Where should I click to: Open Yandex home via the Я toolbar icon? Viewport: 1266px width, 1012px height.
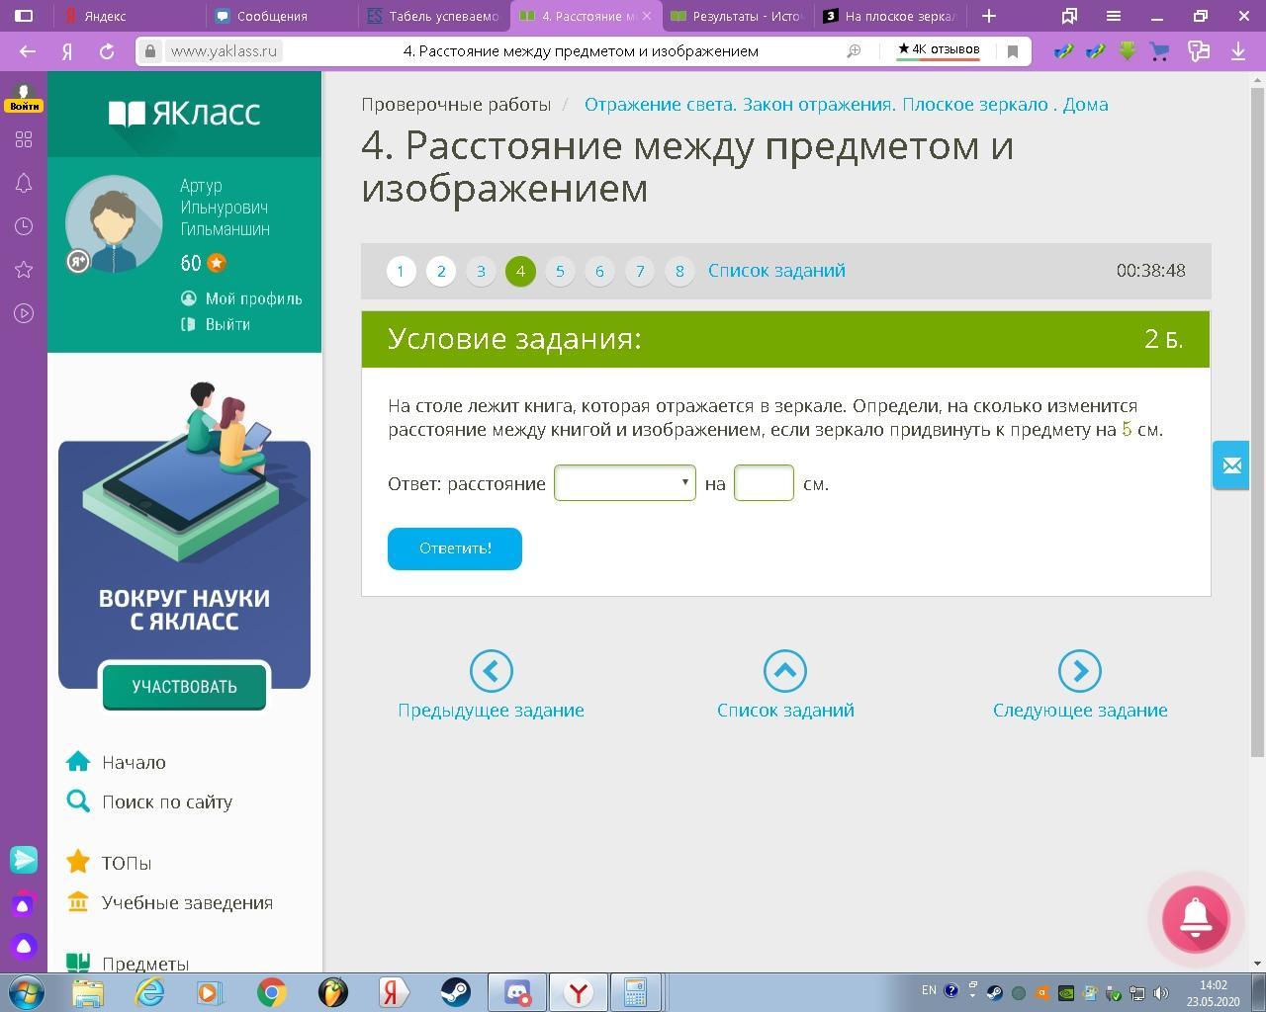[x=67, y=51]
